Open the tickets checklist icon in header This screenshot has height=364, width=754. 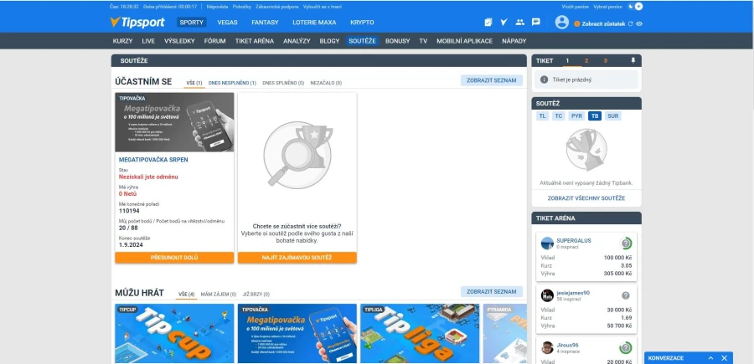coord(488,22)
